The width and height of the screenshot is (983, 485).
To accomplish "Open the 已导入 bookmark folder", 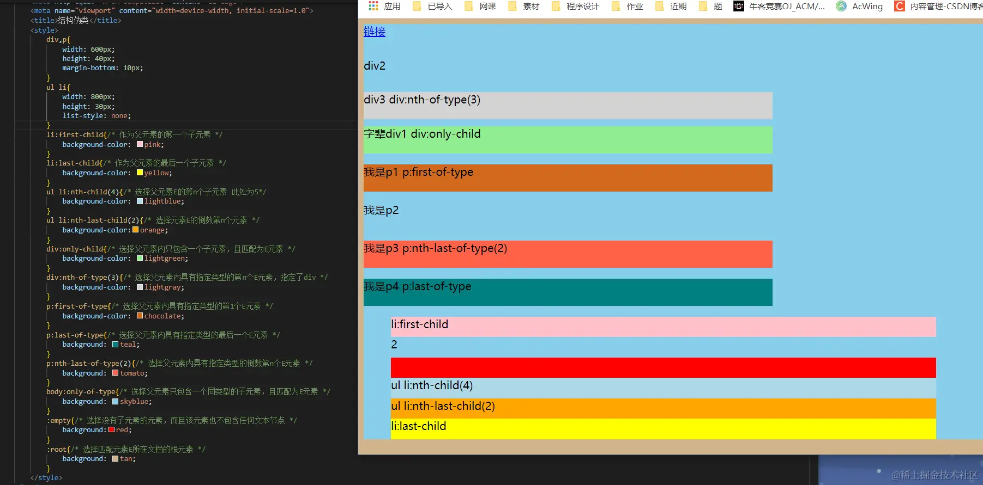I will tap(432, 6).
